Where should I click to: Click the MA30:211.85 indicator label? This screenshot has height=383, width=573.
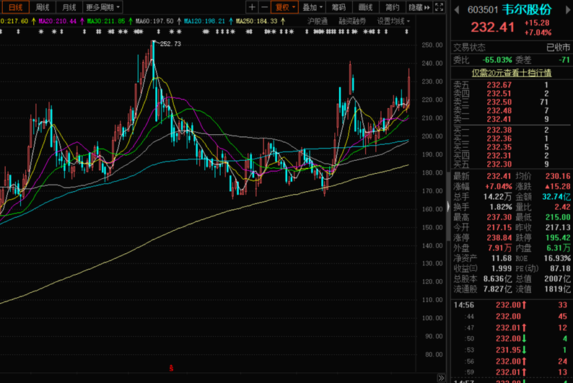coord(106,21)
